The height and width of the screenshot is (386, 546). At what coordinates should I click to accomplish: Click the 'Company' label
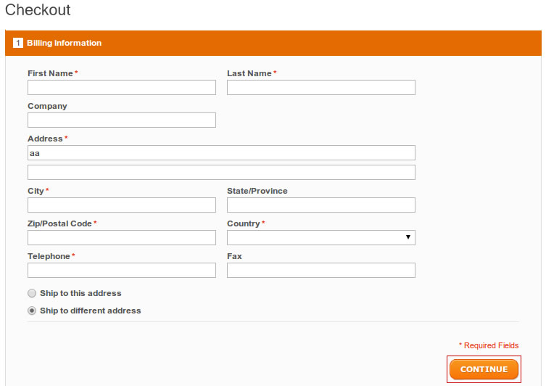(47, 106)
